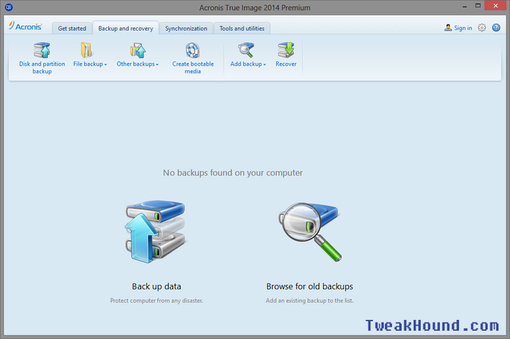Image resolution: width=510 pixels, height=339 pixels.
Task: Click the Disk and partition backup label
Action: [42, 68]
